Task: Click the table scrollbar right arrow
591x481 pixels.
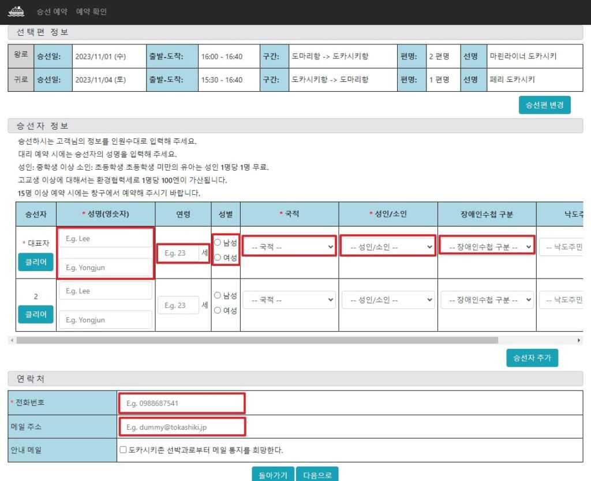Action: (x=579, y=340)
